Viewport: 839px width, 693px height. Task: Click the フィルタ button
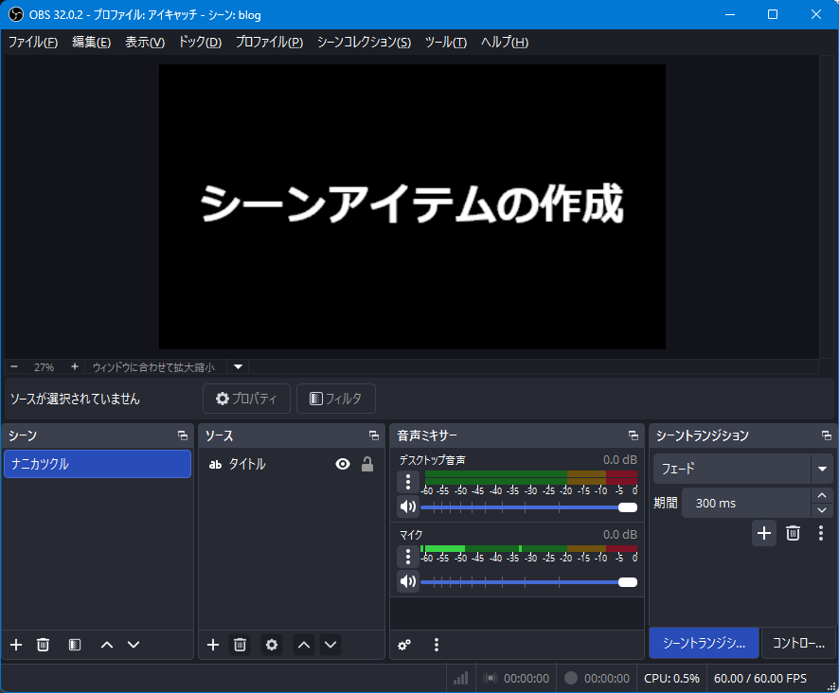click(x=335, y=399)
